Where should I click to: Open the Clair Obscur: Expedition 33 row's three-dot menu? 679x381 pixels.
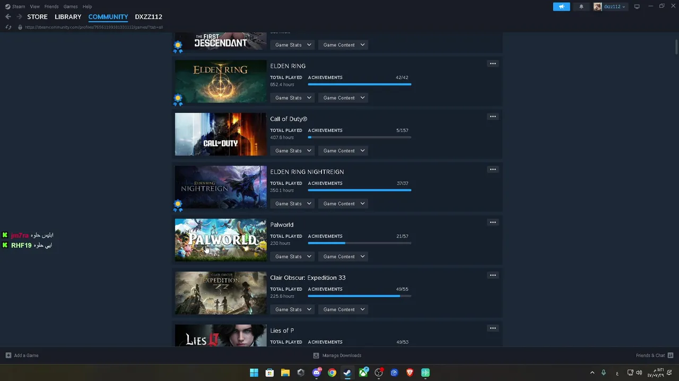493,275
